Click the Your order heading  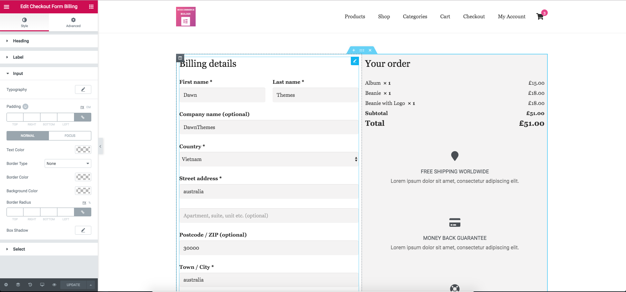click(x=388, y=64)
